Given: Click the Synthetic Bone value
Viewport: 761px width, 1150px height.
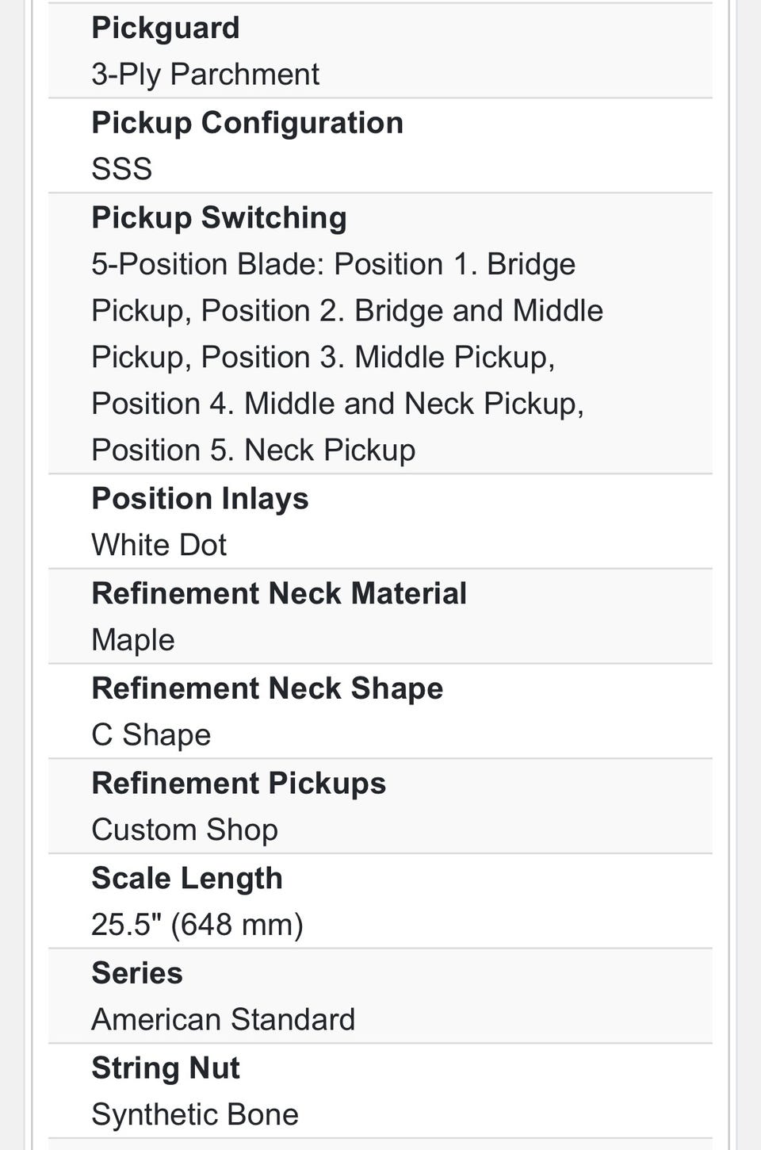Looking at the screenshot, I should (x=195, y=1115).
